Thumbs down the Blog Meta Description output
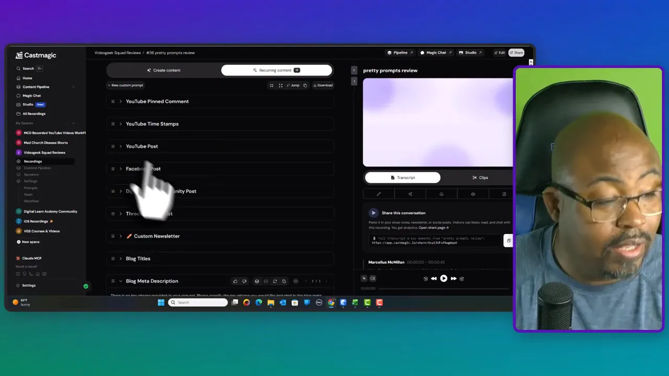 [x=244, y=281]
